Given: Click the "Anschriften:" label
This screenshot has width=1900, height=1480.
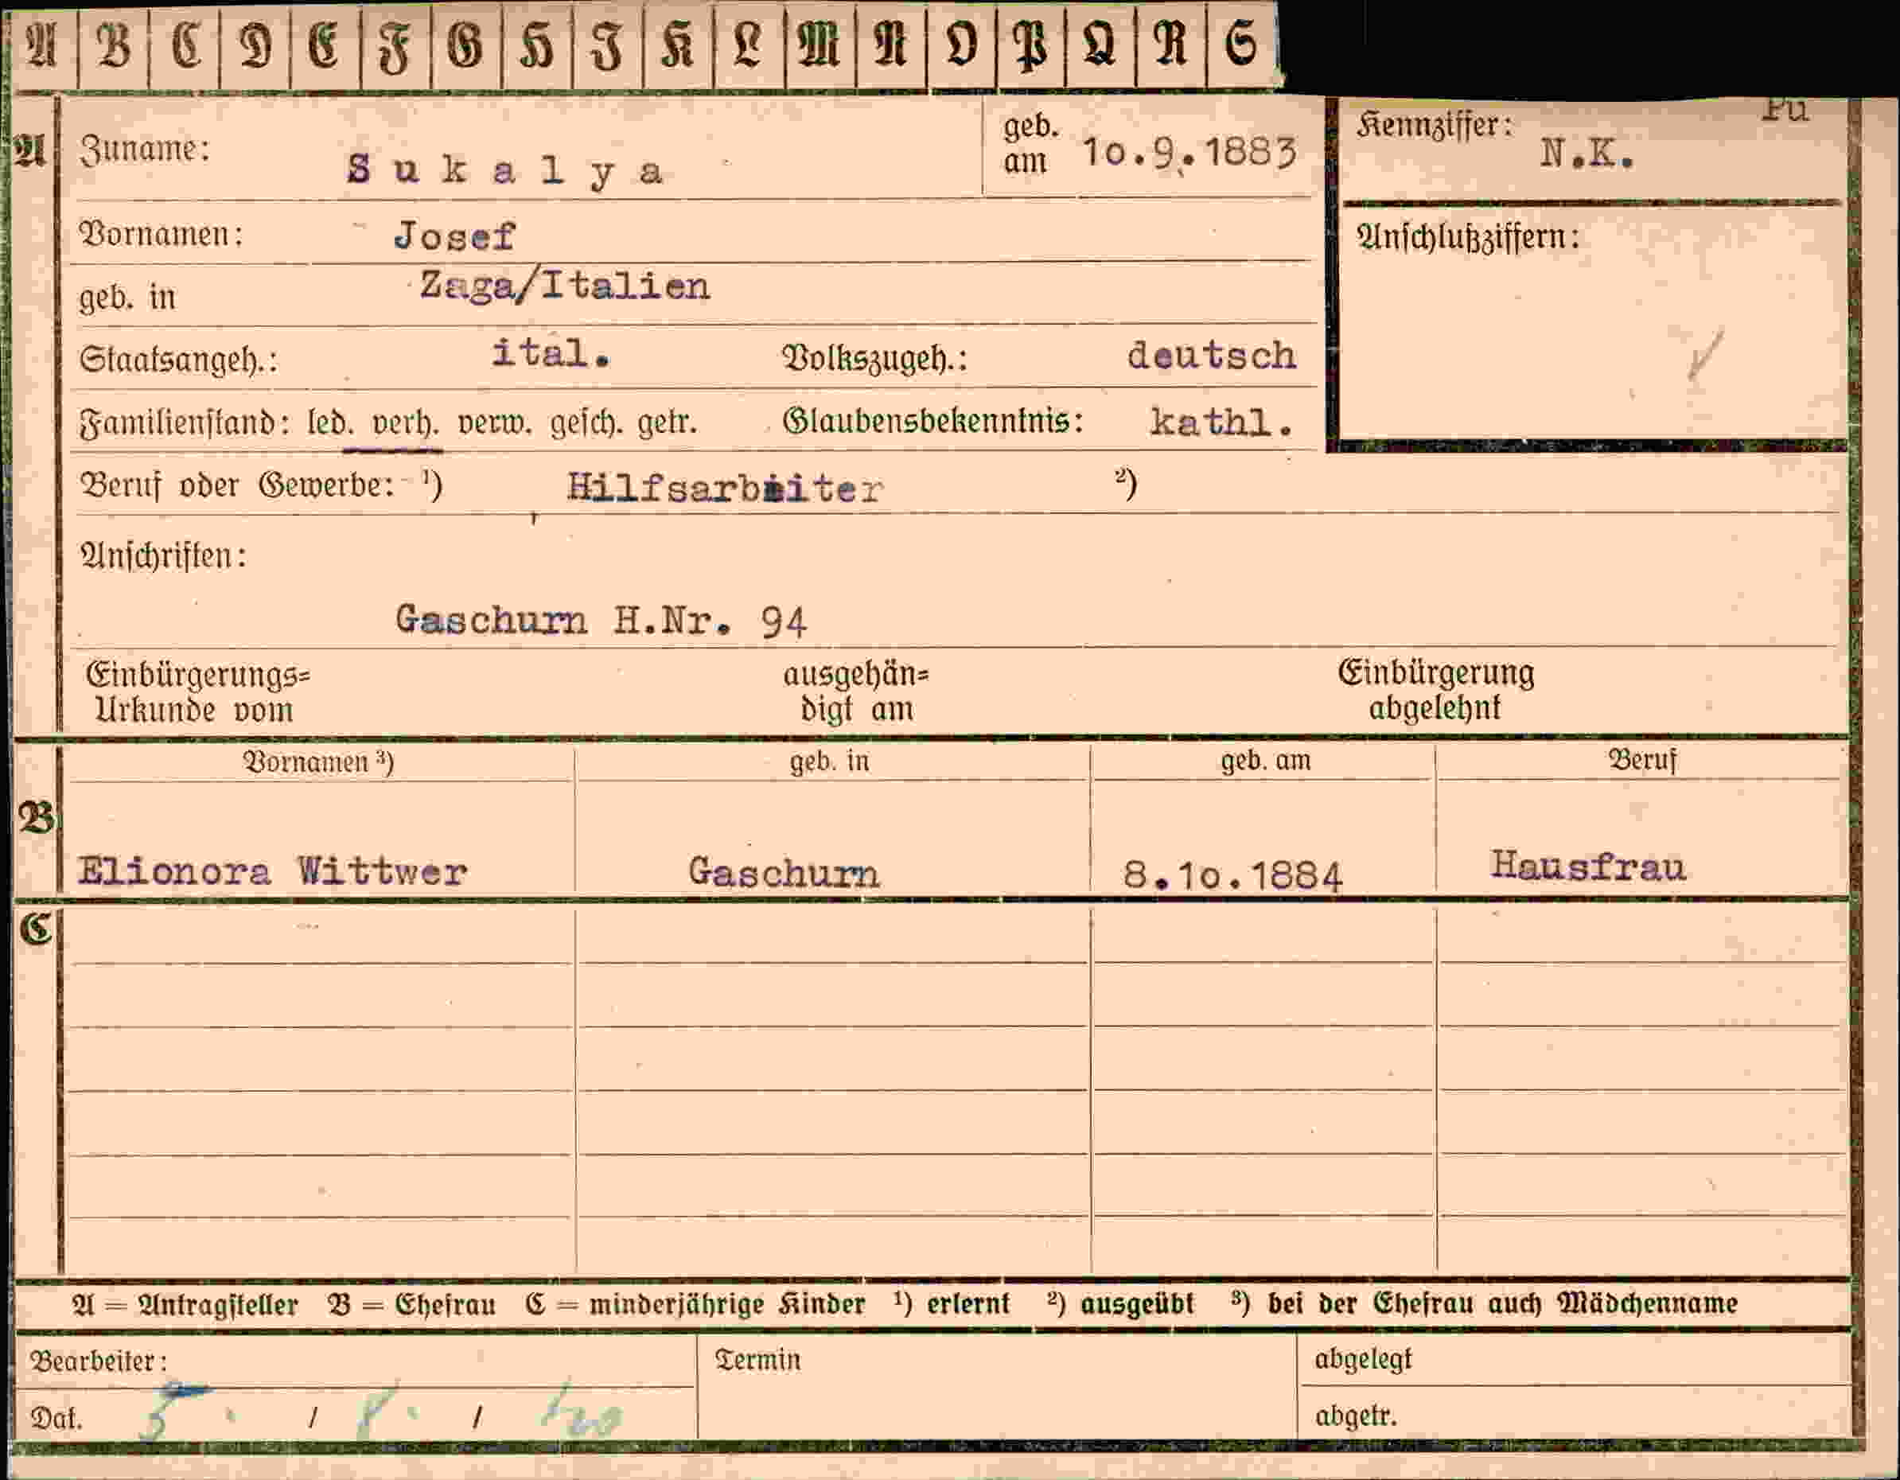Looking at the screenshot, I should coord(164,555).
